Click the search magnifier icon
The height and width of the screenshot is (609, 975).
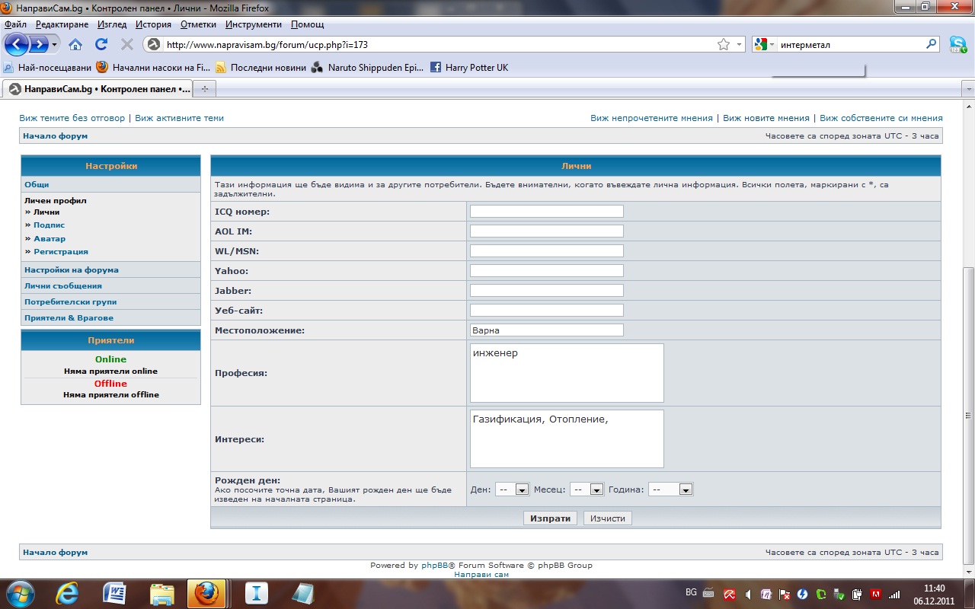pos(931,44)
